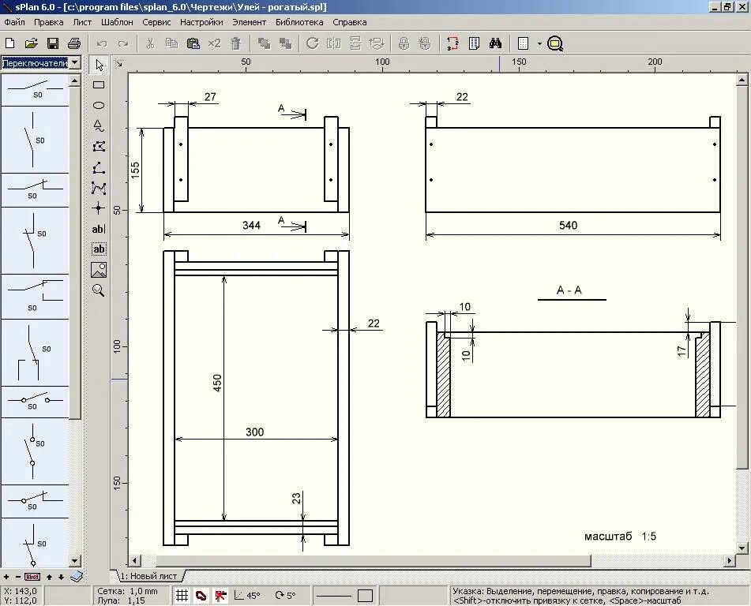Paste from clipboard with paste icon

coord(193,43)
